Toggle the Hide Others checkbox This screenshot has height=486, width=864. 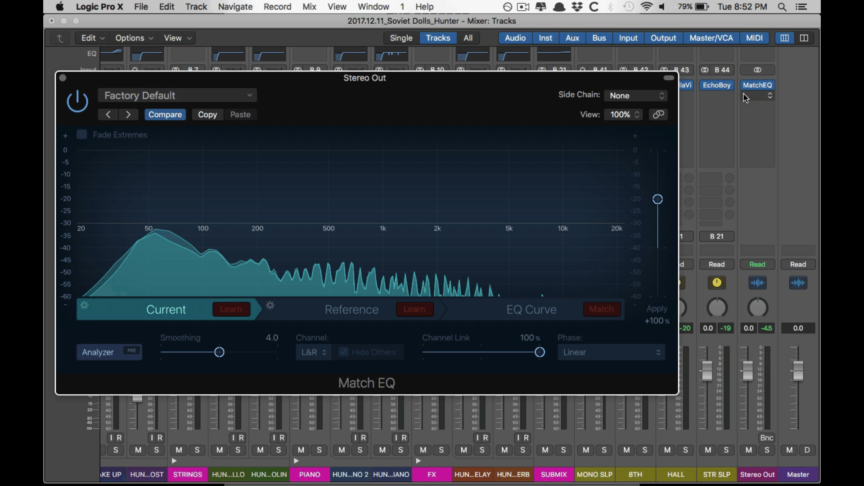(x=343, y=352)
